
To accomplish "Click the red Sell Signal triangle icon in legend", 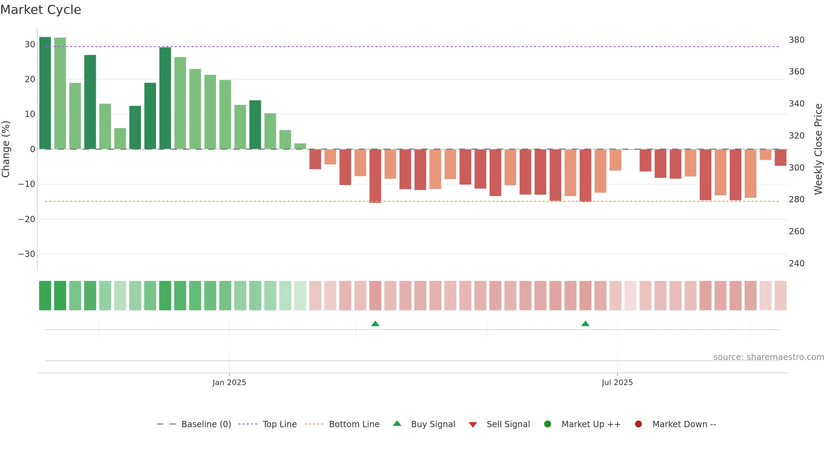I will click(x=473, y=425).
